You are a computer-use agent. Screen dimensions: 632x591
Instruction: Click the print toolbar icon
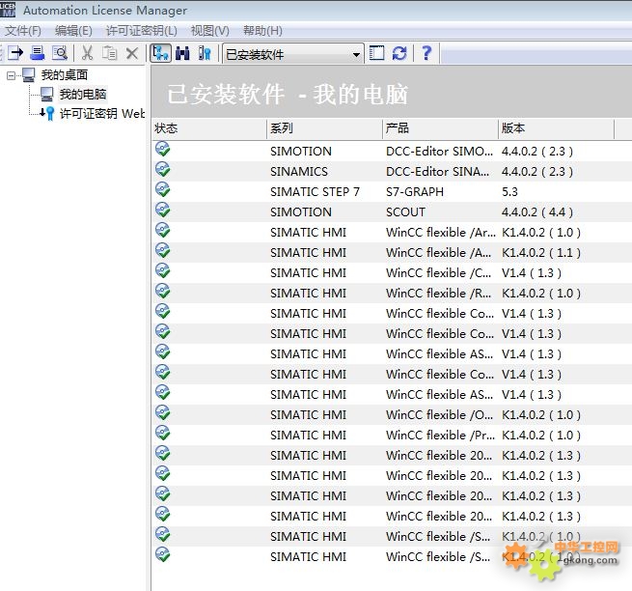point(38,53)
